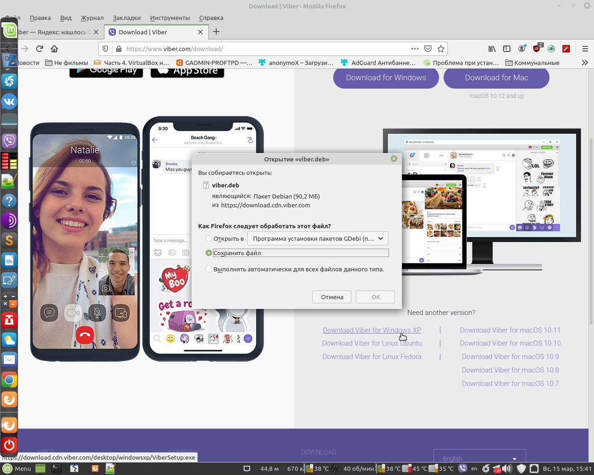Open English language dropdown in footer
The height and width of the screenshot is (475, 594).
480,457
